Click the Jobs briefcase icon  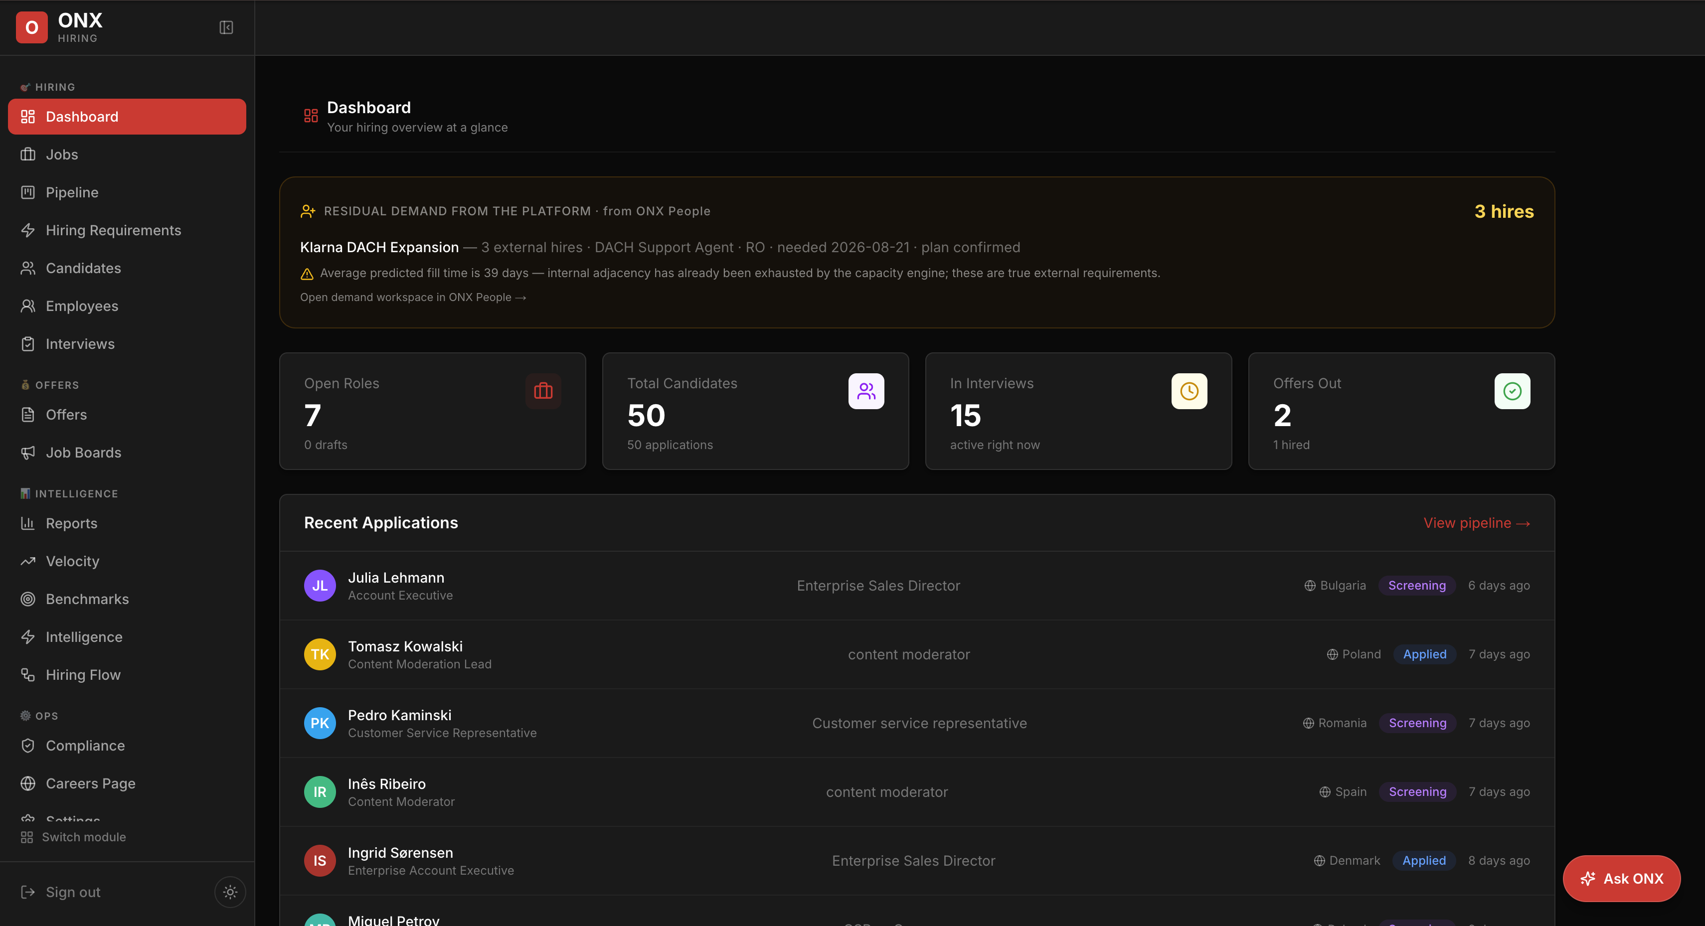[x=28, y=154]
